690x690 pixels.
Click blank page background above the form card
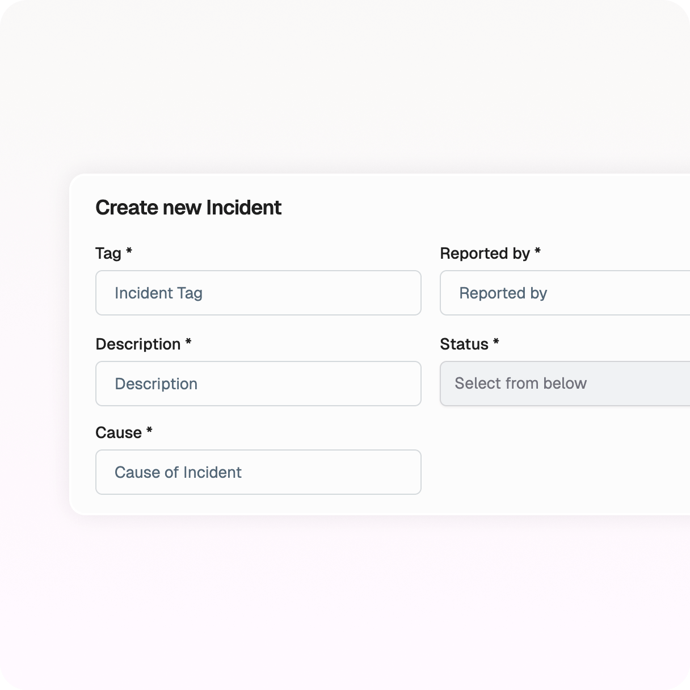click(345, 85)
